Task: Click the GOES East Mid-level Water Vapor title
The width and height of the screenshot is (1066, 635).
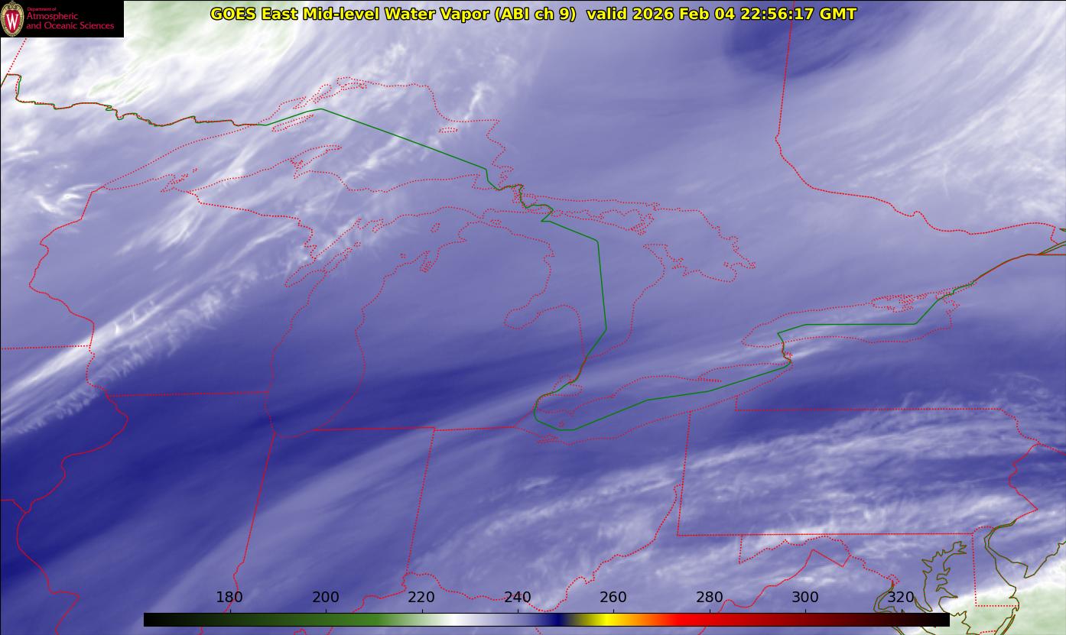Action: 392,14
